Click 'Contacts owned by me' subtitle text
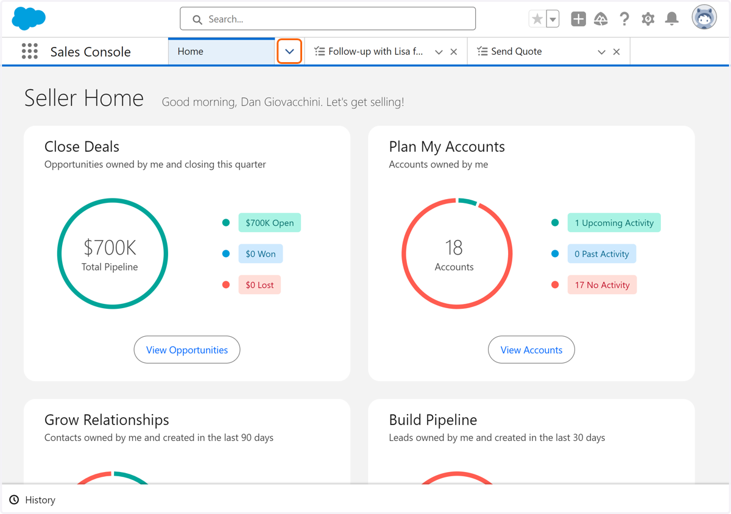Screen dimensions: 731x514 click(159, 438)
